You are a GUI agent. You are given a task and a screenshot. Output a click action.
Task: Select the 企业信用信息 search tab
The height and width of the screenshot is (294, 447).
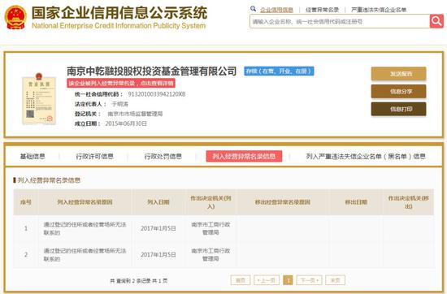click(276, 10)
